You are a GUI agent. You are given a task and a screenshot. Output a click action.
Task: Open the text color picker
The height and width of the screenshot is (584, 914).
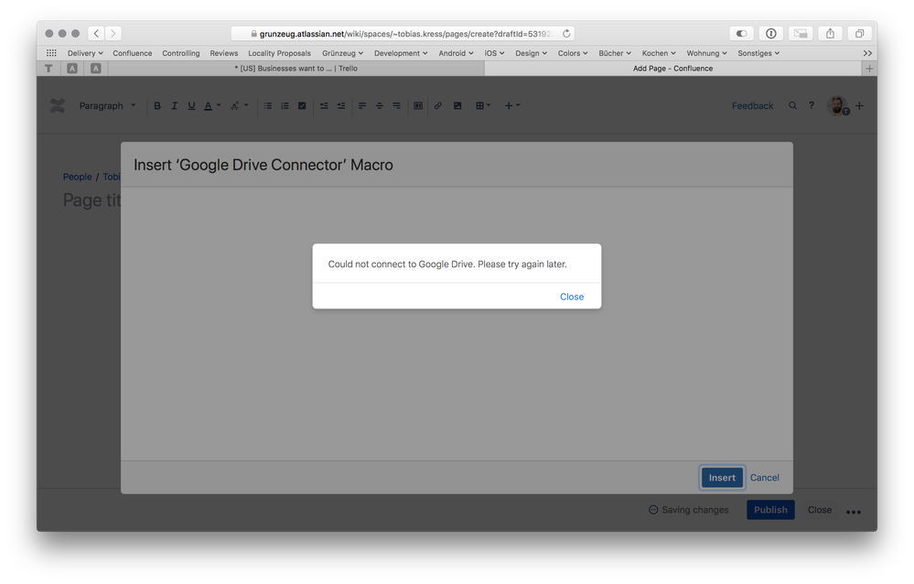(211, 105)
